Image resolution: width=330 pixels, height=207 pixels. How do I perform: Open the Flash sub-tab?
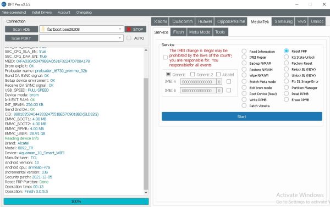coord(178,32)
